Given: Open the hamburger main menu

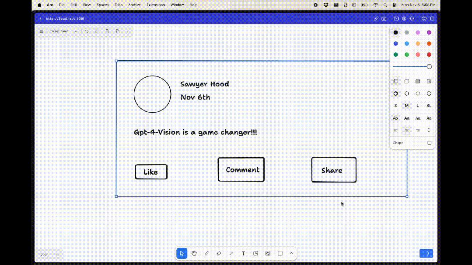Looking at the screenshot, I should 41,31.
